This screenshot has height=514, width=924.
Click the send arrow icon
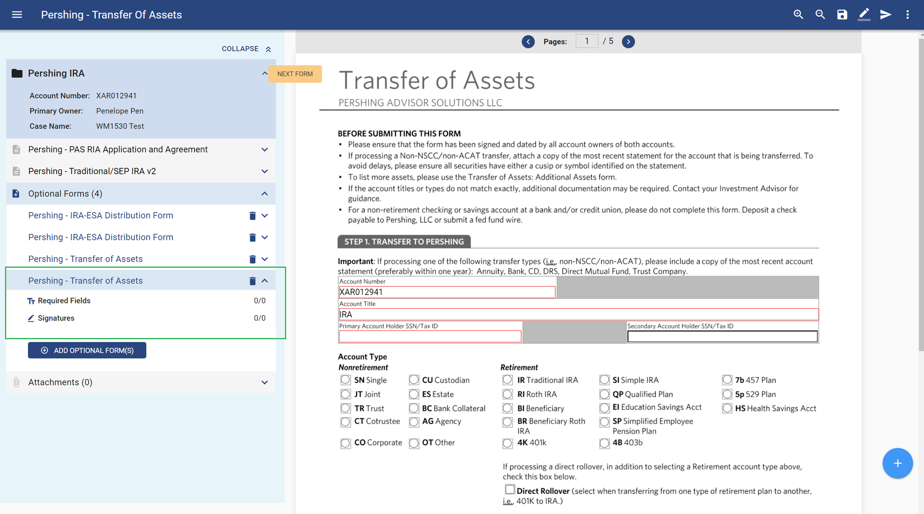885,14
